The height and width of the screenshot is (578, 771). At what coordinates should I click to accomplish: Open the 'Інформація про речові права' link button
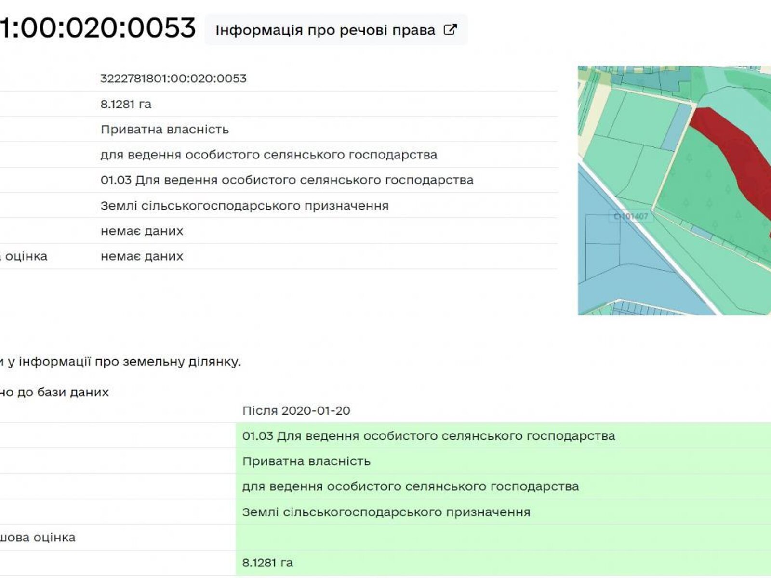(x=336, y=30)
